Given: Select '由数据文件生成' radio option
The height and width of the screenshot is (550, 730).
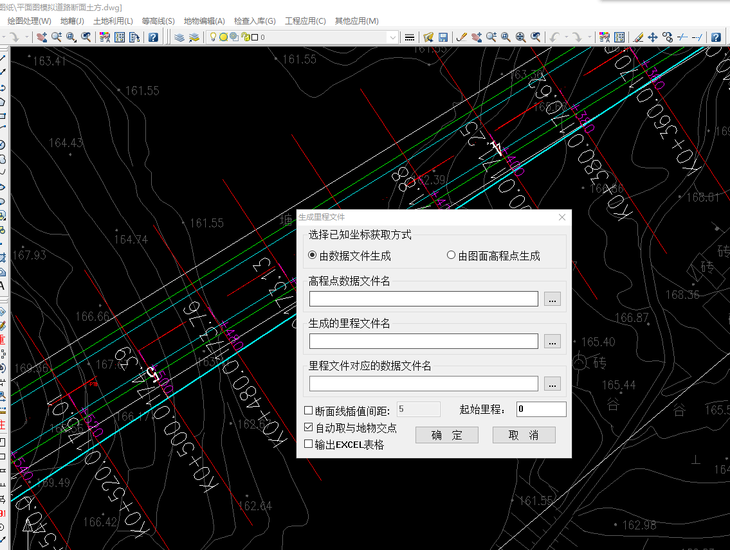Looking at the screenshot, I should (x=313, y=255).
